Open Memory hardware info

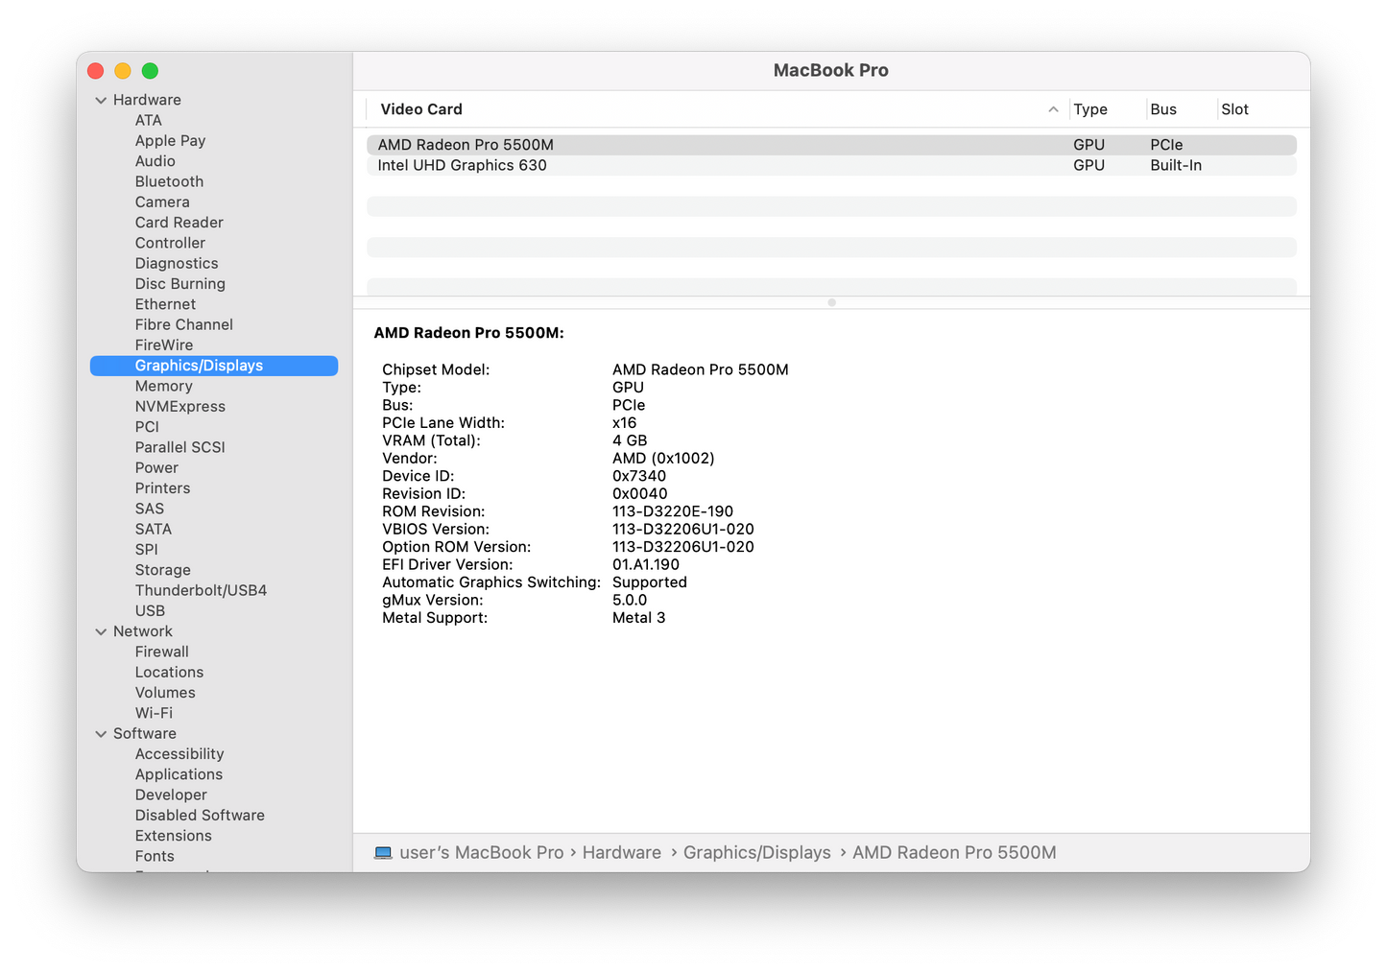164,387
